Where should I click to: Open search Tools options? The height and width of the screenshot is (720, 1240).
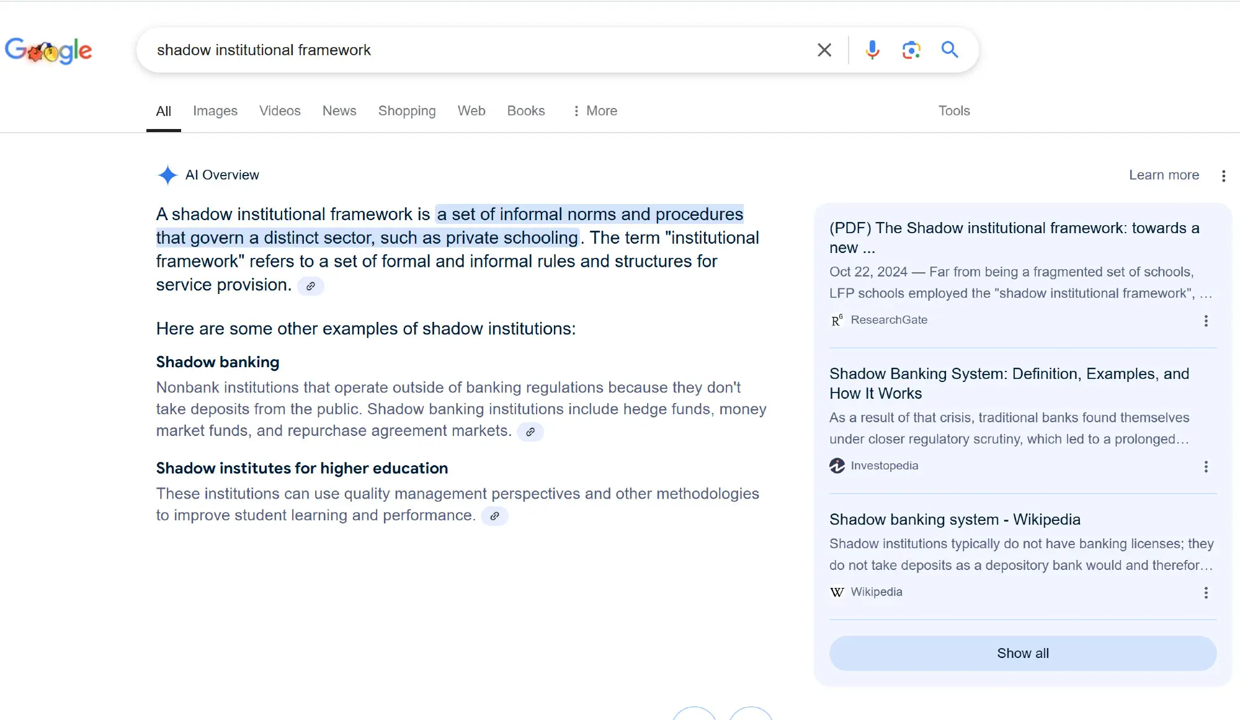(954, 111)
